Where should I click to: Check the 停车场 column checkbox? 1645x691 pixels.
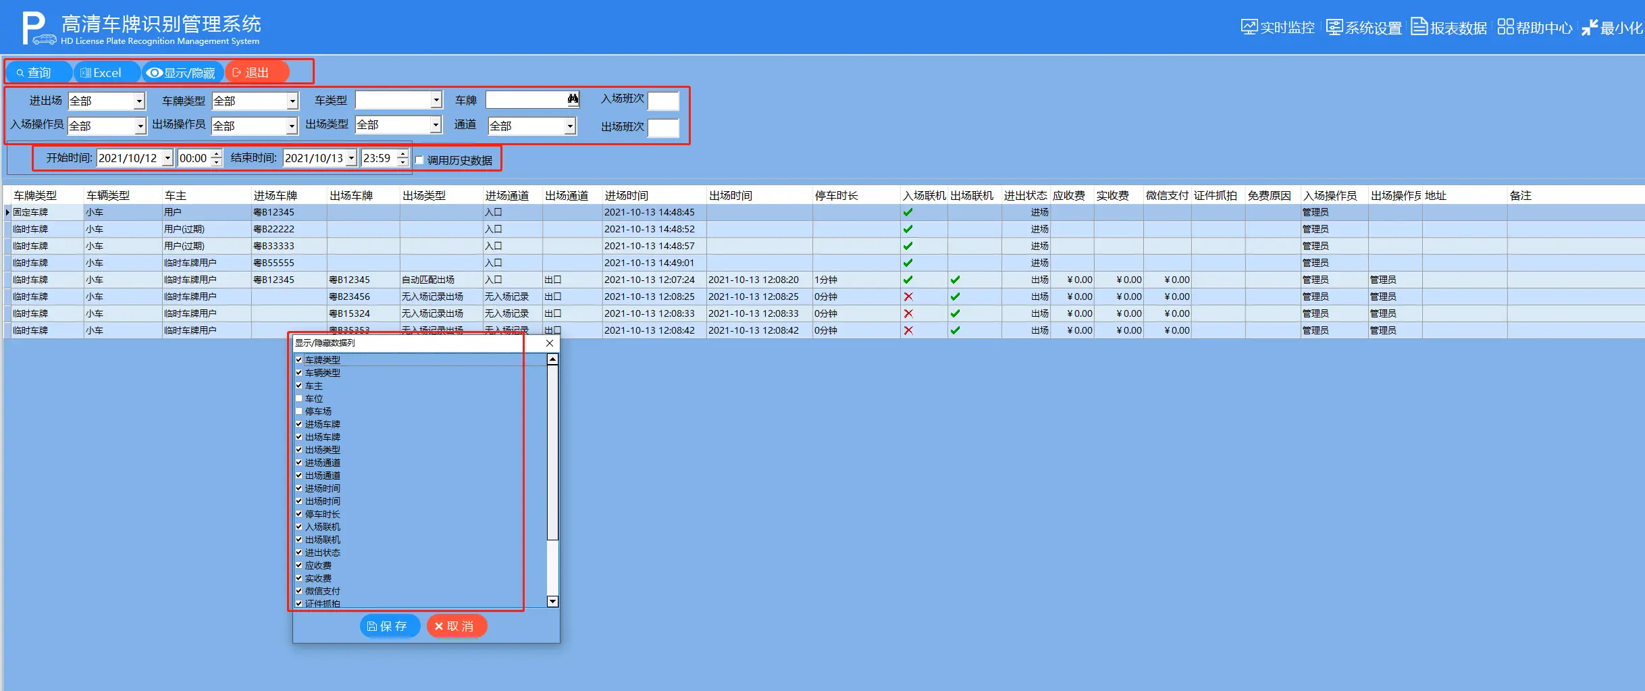(299, 411)
